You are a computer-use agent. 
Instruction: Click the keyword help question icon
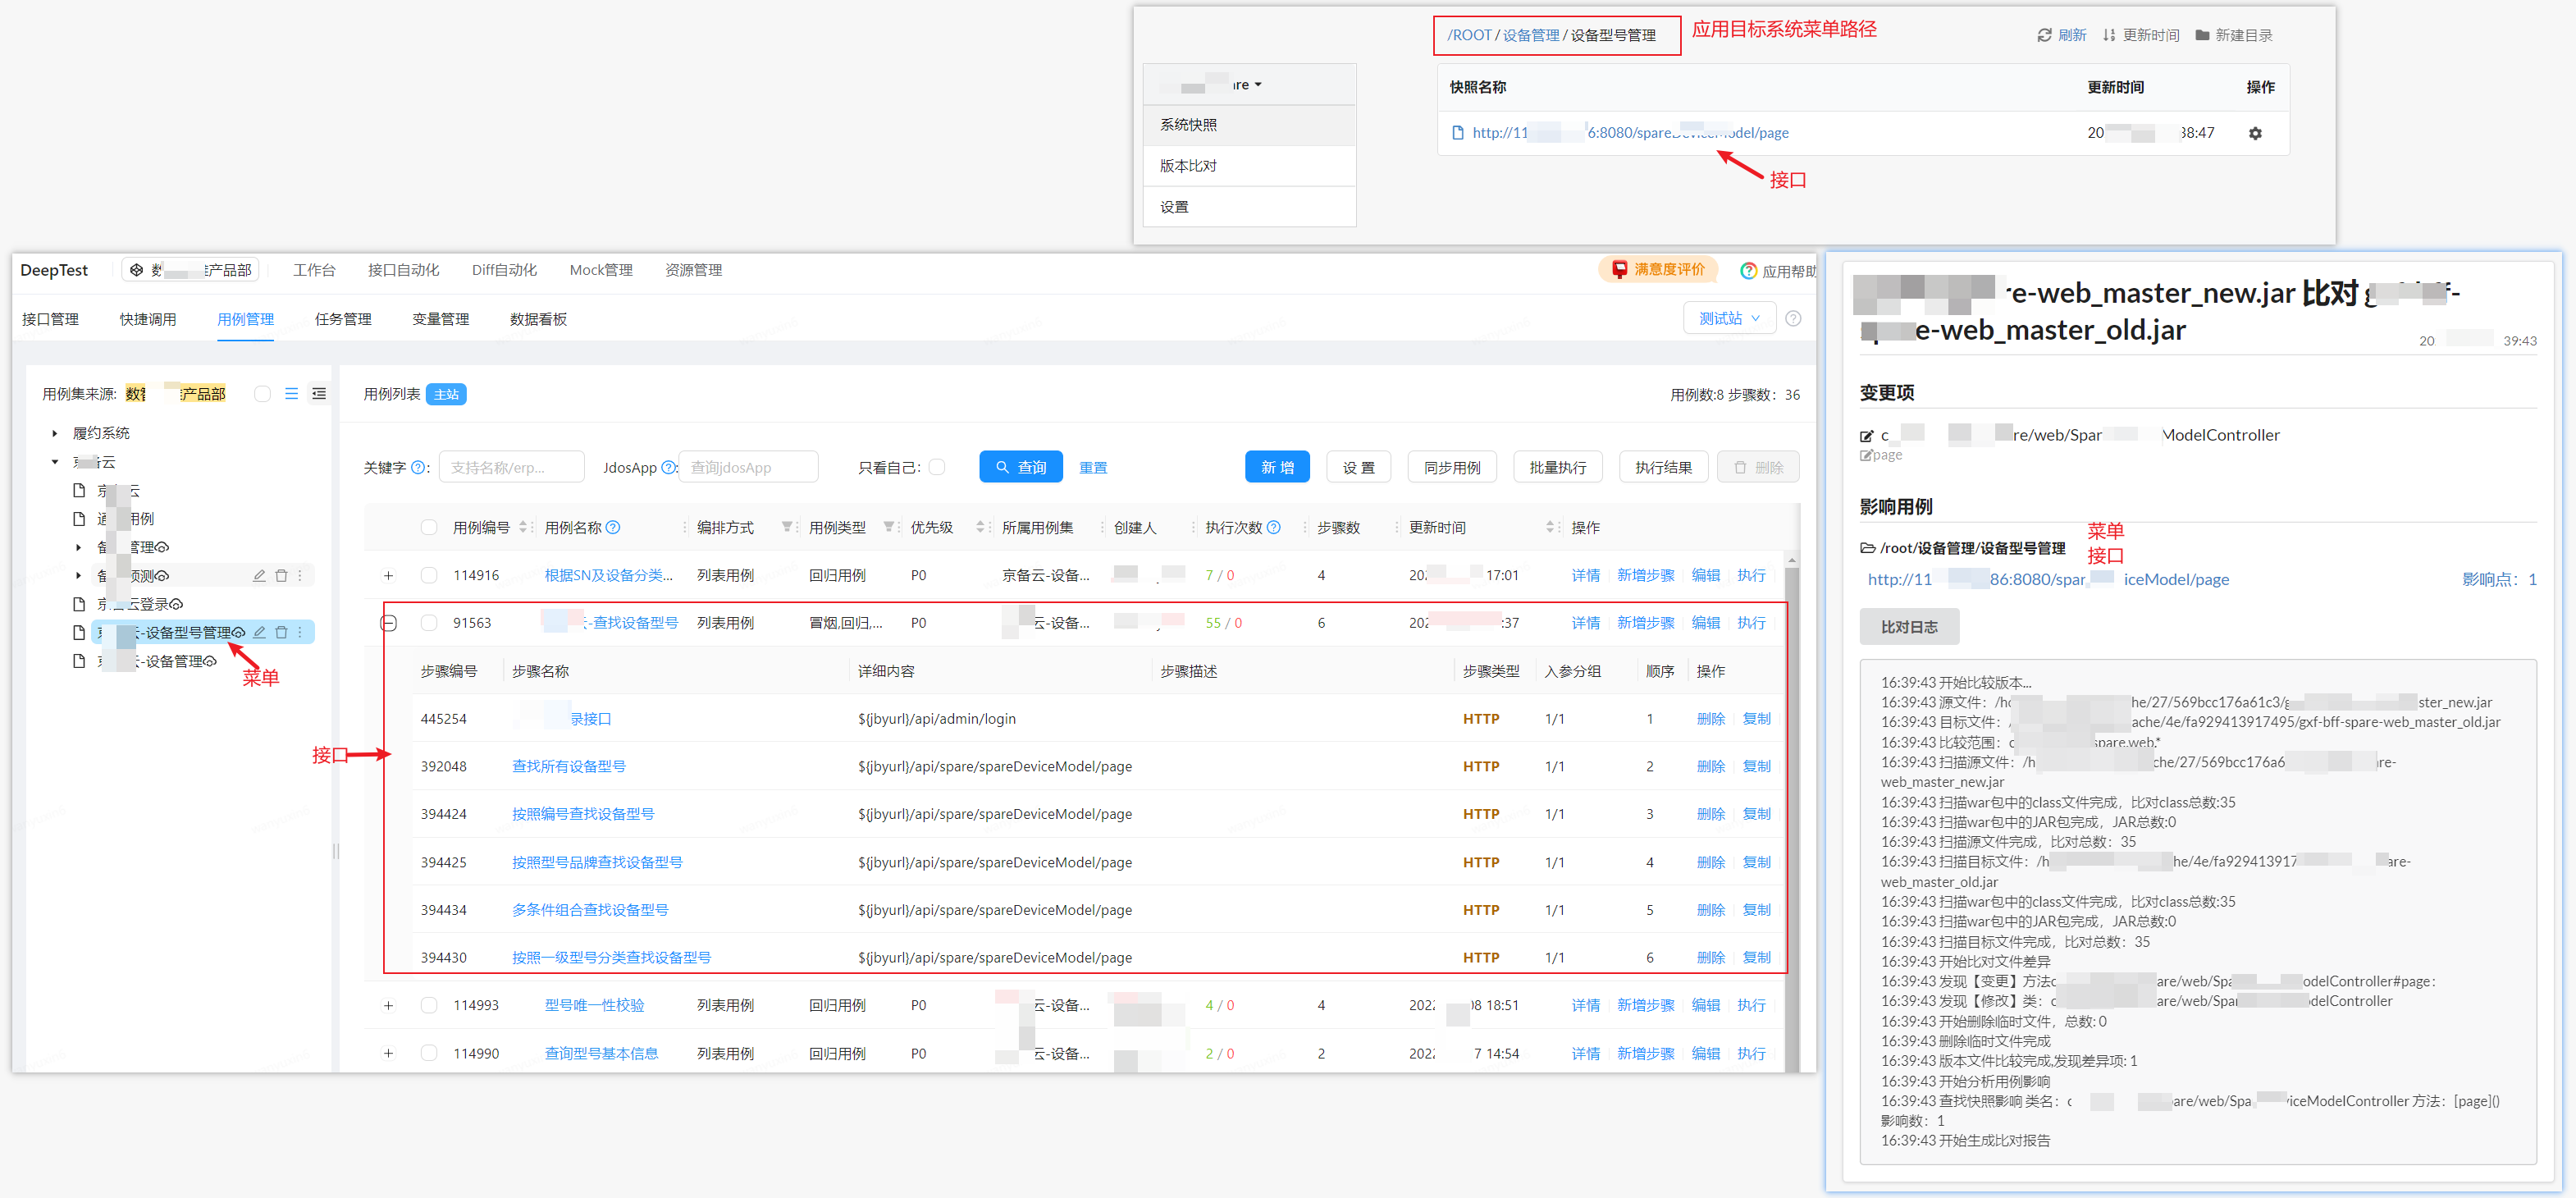(418, 467)
